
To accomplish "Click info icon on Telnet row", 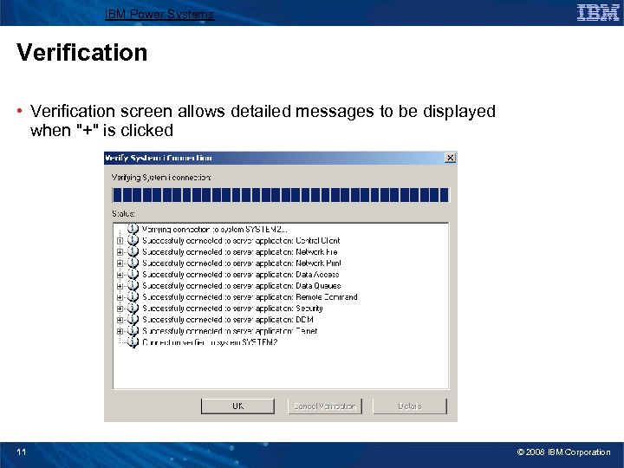I will [133, 331].
